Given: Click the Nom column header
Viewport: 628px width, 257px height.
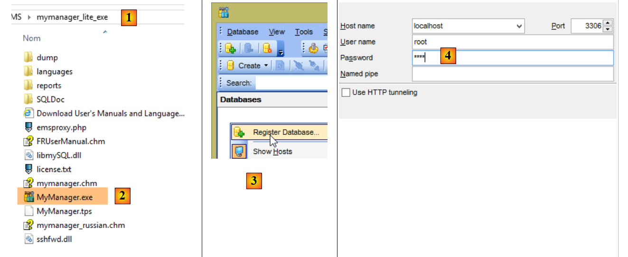Looking at the screenshot, I should point(32,38).
